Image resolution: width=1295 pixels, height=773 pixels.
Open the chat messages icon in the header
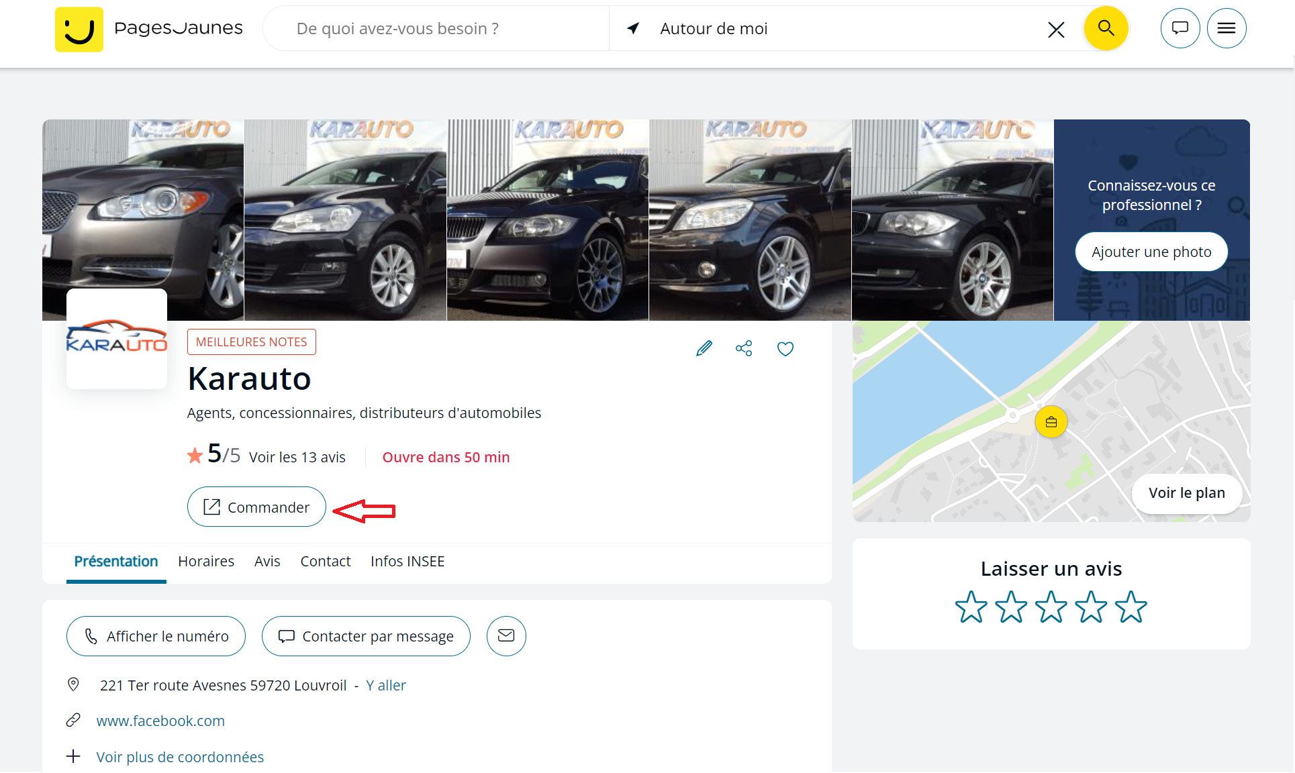[1180, 28]
